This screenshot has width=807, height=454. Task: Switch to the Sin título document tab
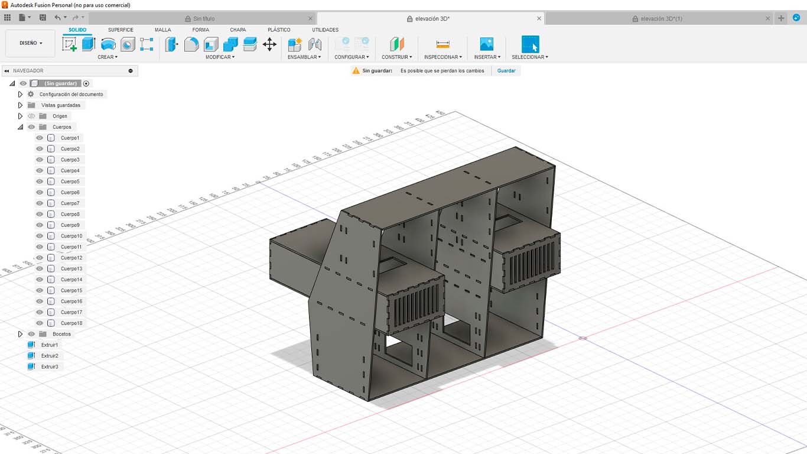click(204, 18)
